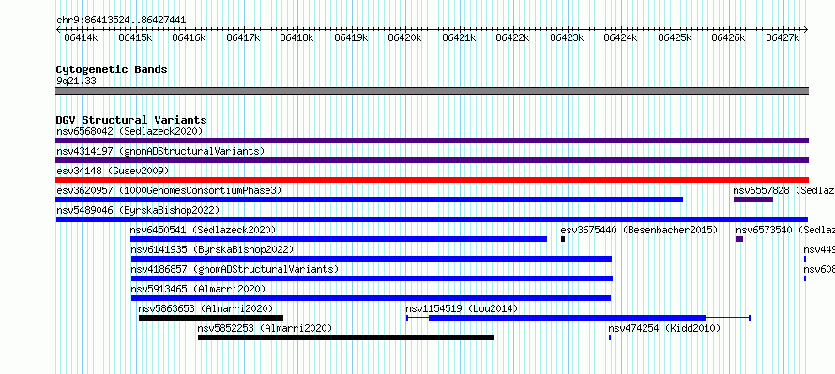Select the nsv5913465 blue bar
Screen dimensions: 835x374
pyautogui.click(x=371, y=298)
